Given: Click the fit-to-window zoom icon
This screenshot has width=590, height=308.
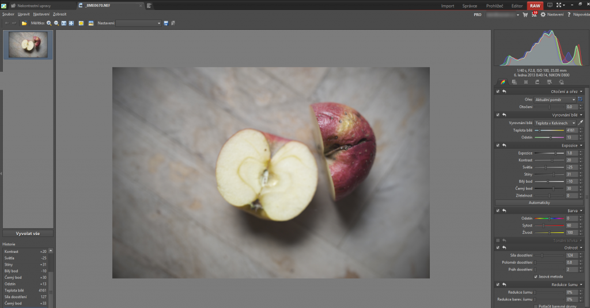Looking at the screenshot, I should point(71,23).
